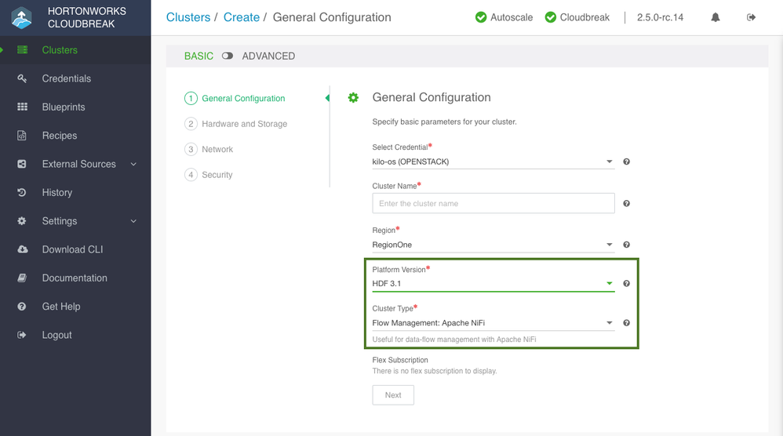Click help icon next to Cluster Type
Image resolution: width=783 pixels, height=436 pixels.
[626, 322]
